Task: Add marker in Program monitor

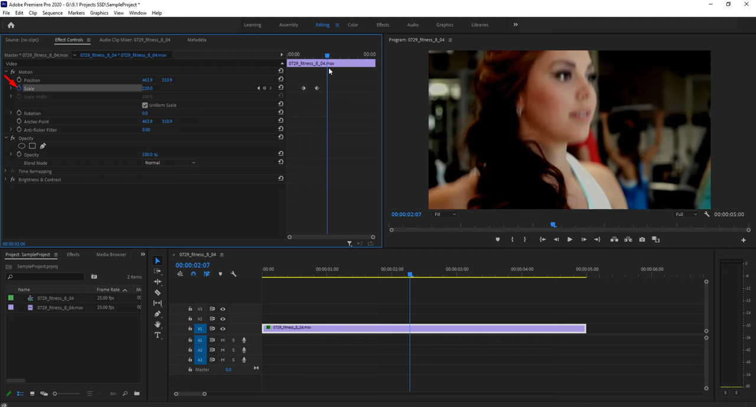Action: (x=497, y=239)
